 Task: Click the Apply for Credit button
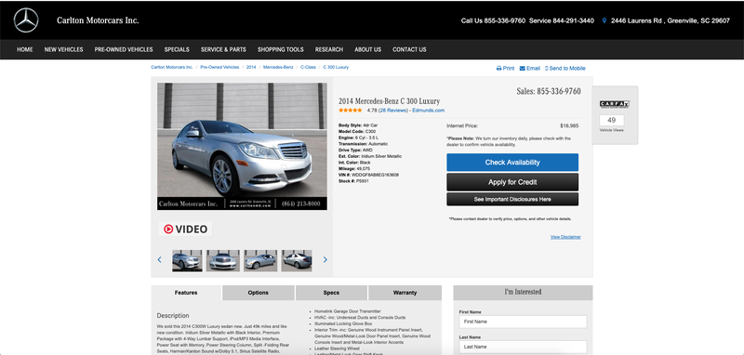point(512,182)
